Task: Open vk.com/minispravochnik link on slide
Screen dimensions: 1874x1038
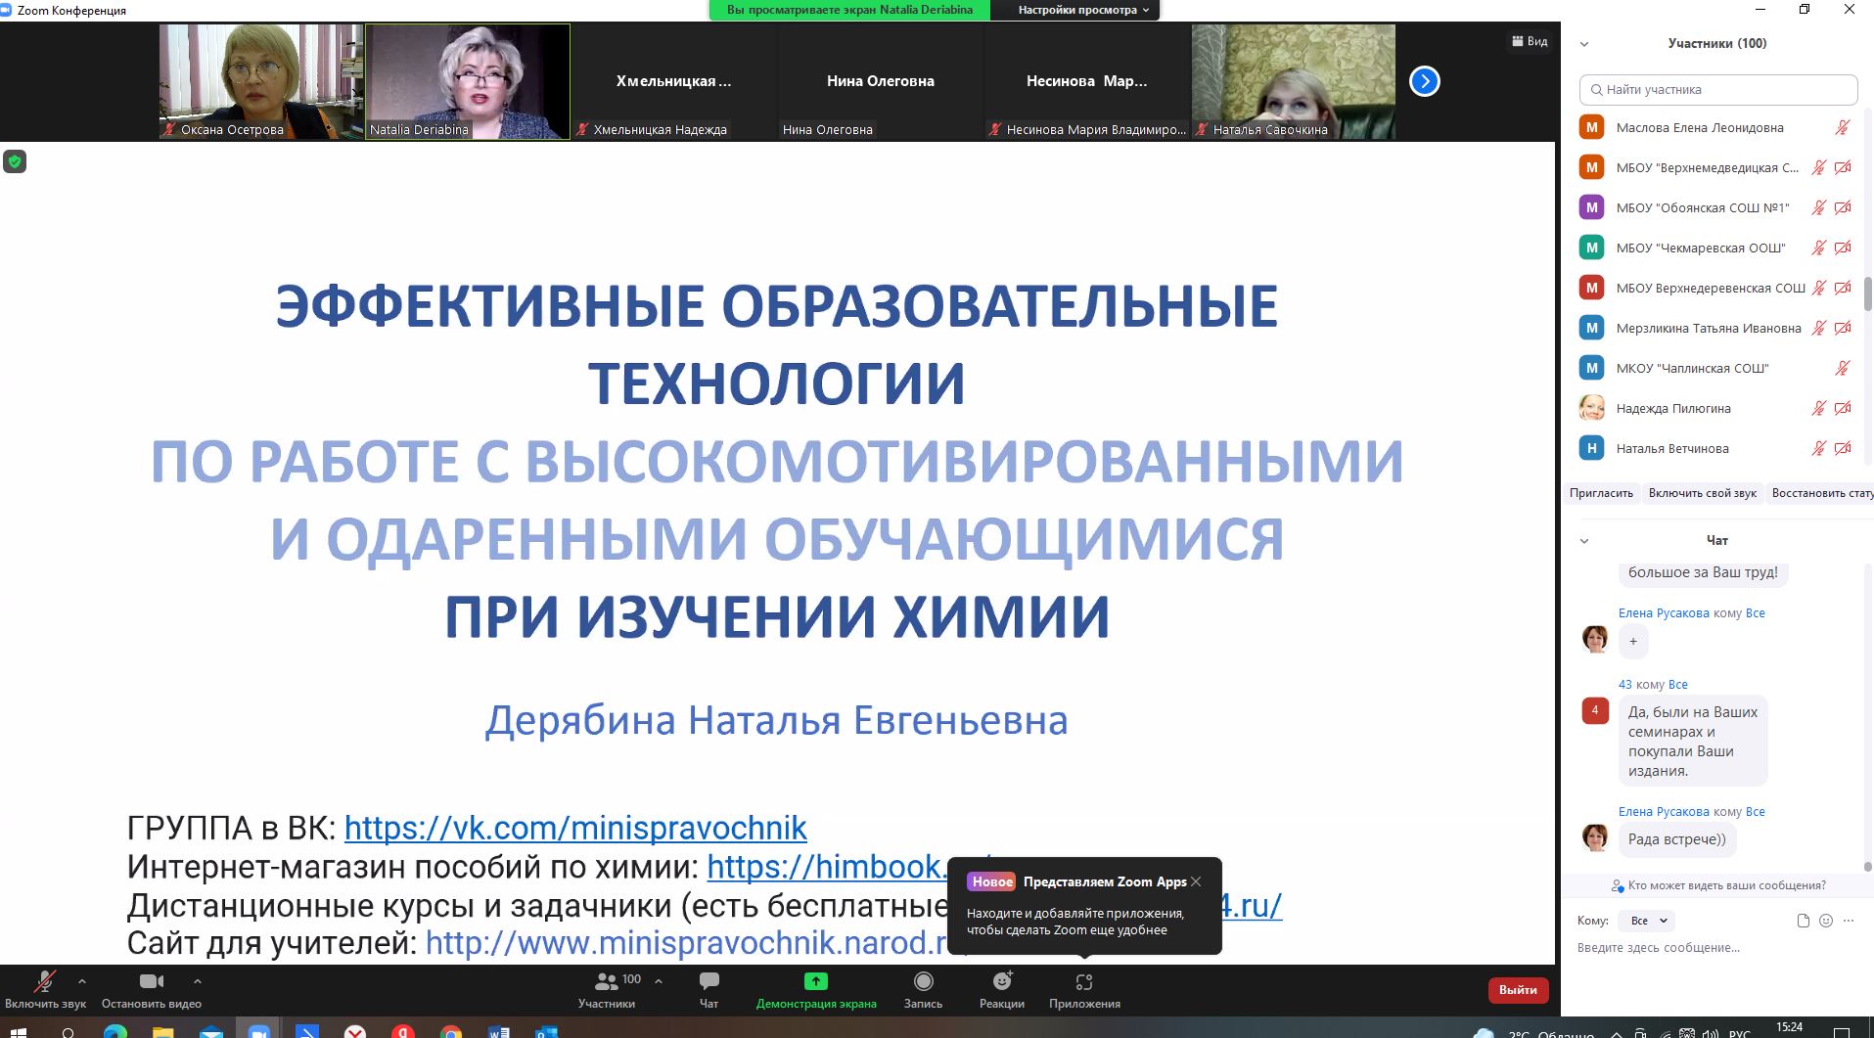Action: (575, 828)
